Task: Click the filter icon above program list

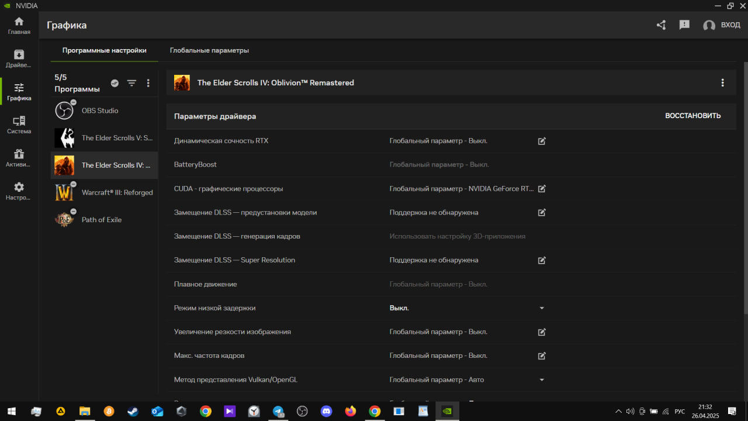Action: [131, 83]
